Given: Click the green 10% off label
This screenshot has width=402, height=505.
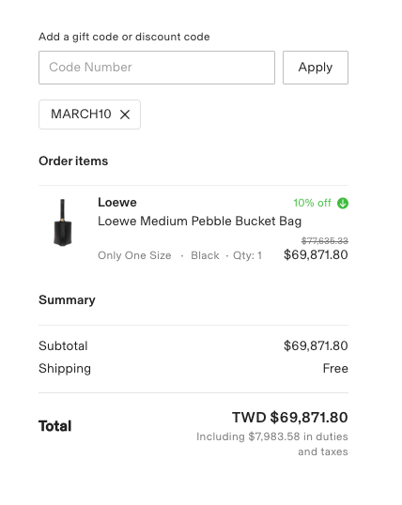Looking at the screenshot, I should coord(312,203).
